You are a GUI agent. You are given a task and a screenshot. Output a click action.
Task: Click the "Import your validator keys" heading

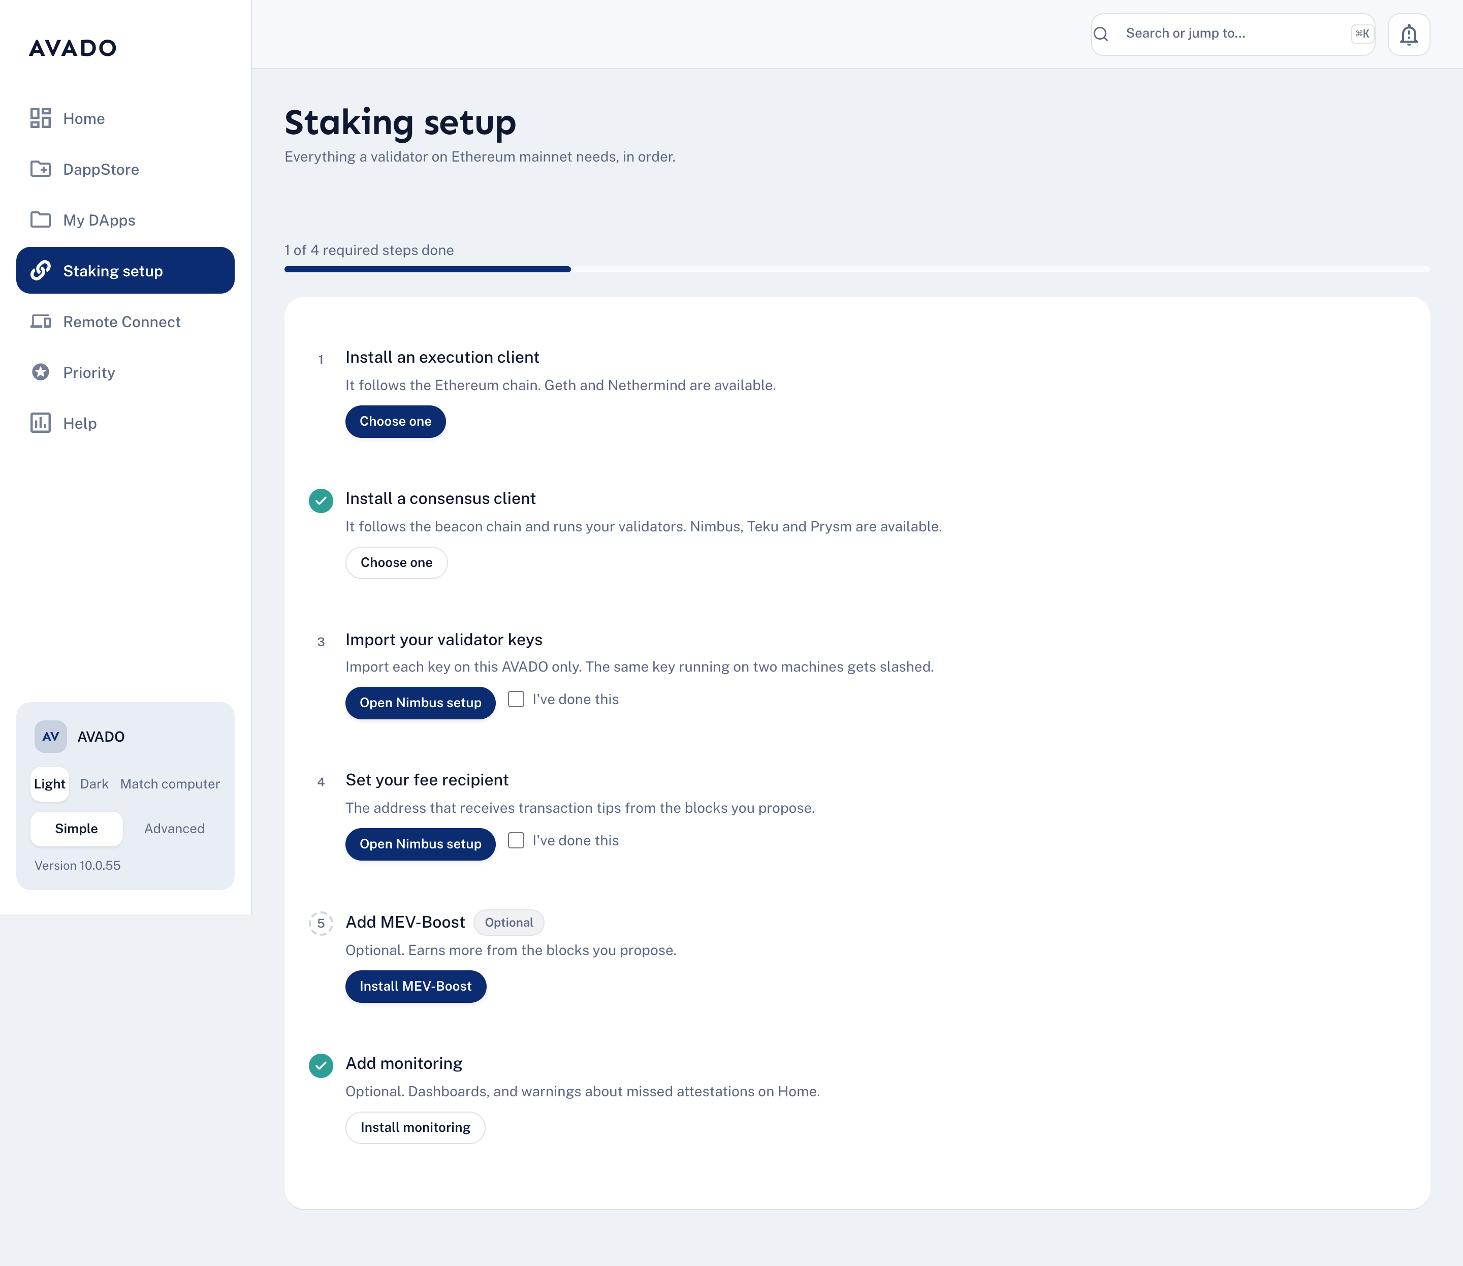click(443, 640)
